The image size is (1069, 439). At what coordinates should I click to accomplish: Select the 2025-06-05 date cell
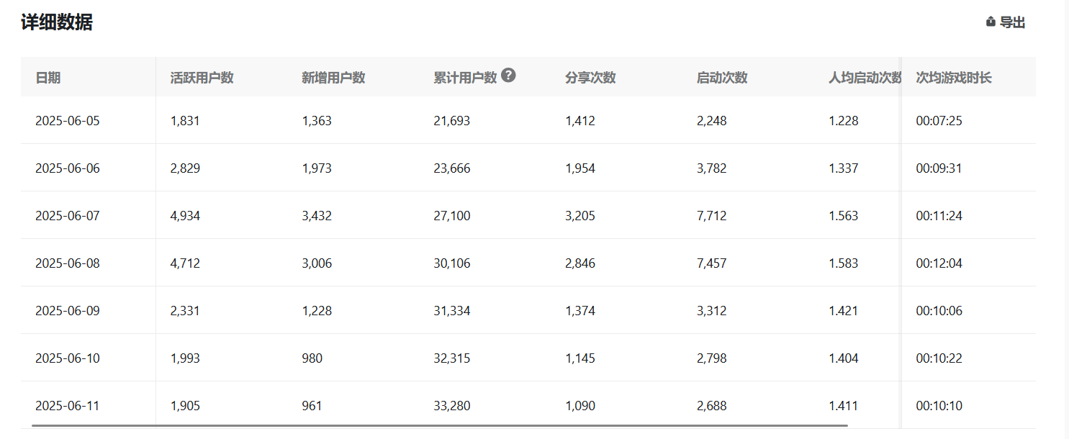pos(68,121)
